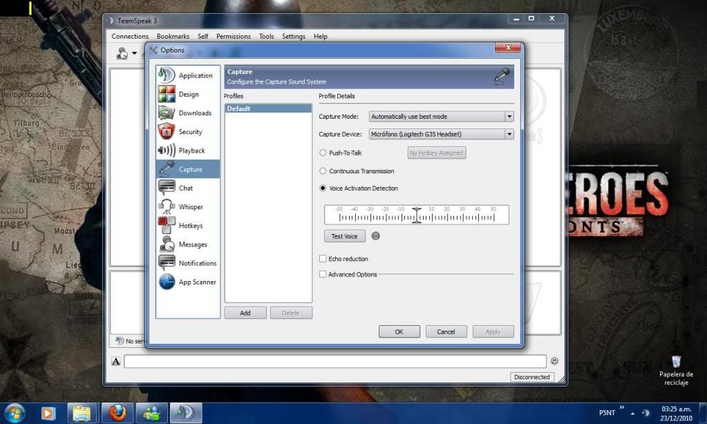Screen dimensions: 707x424
Task: Select the Push-To-Talk radio button
Action: tap(323, 153)
